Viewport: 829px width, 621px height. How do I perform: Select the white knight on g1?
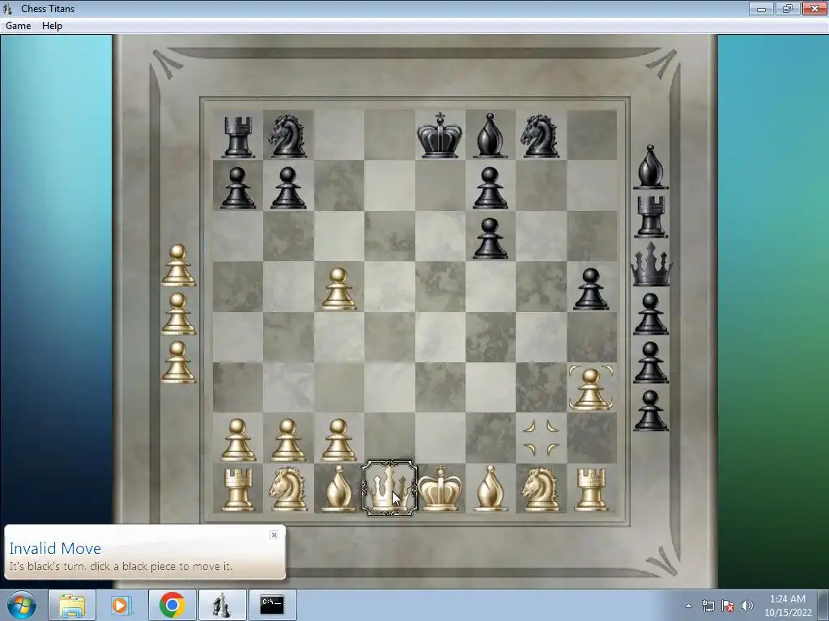(540, 489)
